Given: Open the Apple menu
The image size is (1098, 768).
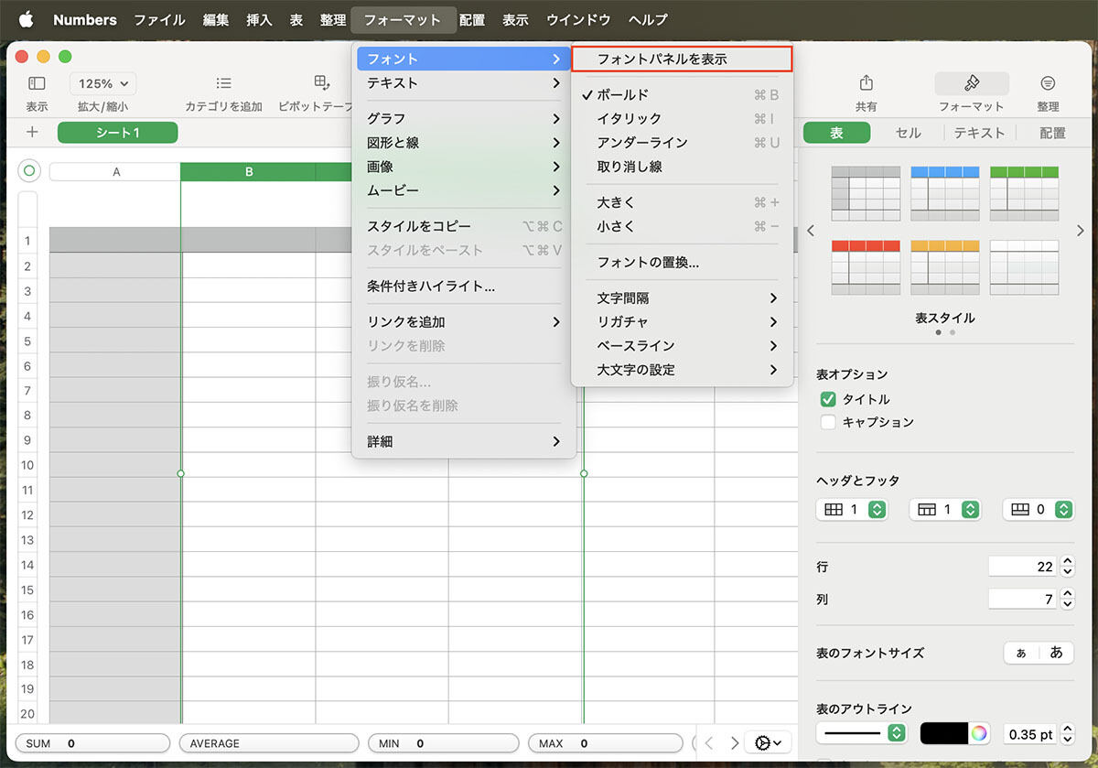Looking at the screenshot, I should click(26, 19).
